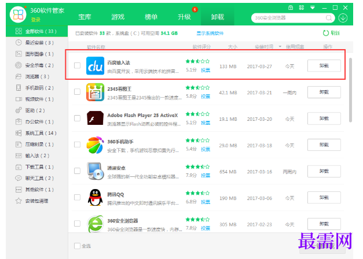Click the 360手机助手 app icon
Screen dimensions: 363x259
(x=95, y=145)
